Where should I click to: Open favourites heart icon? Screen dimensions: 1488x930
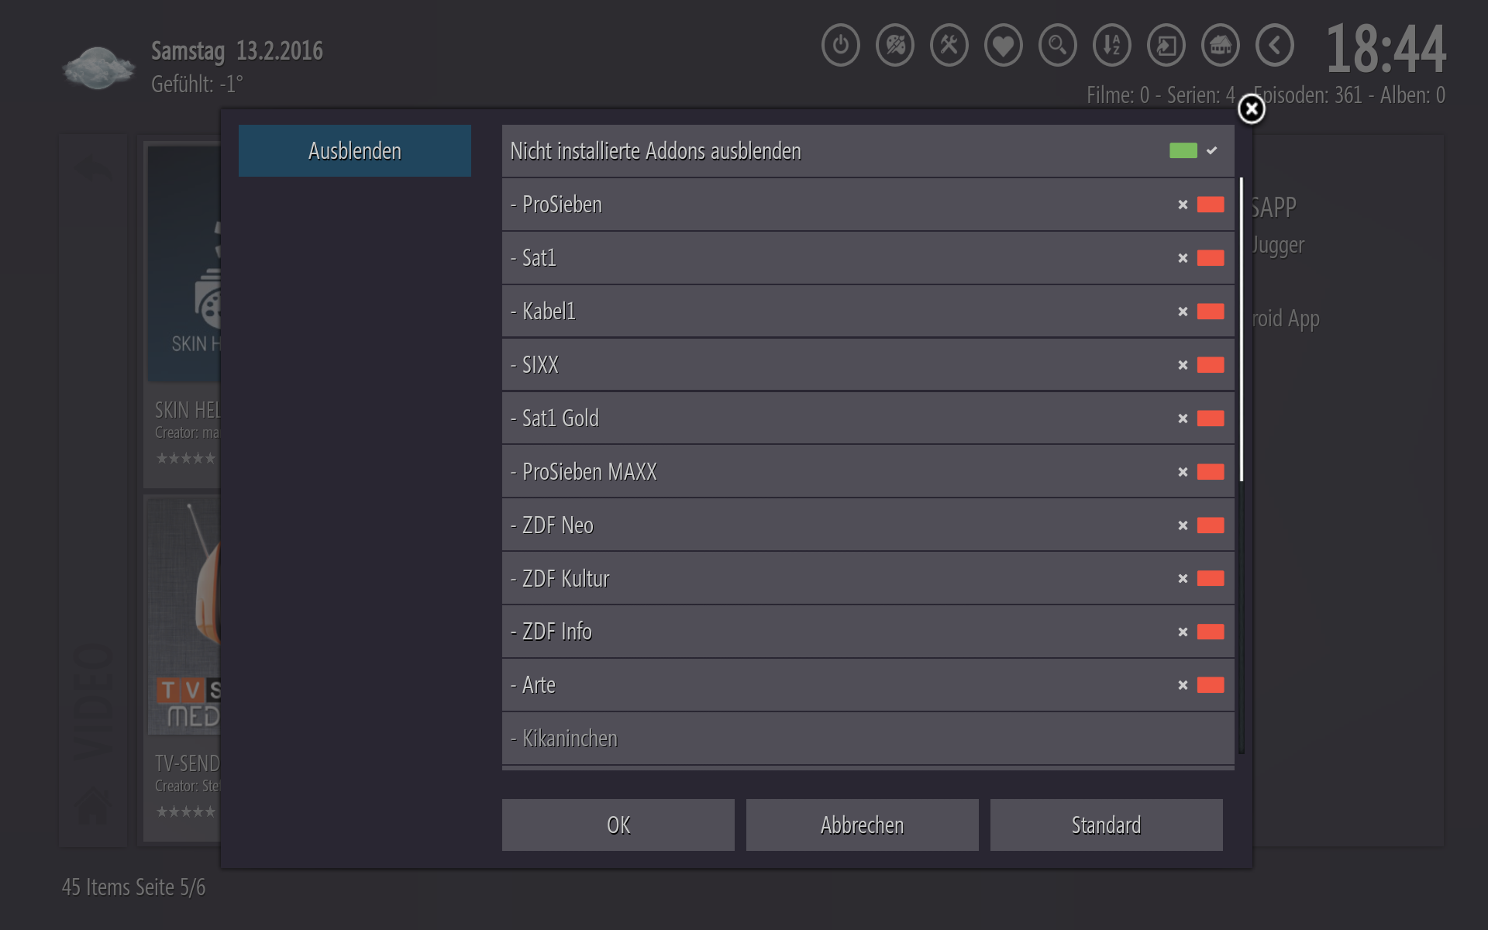point(1003,46)
